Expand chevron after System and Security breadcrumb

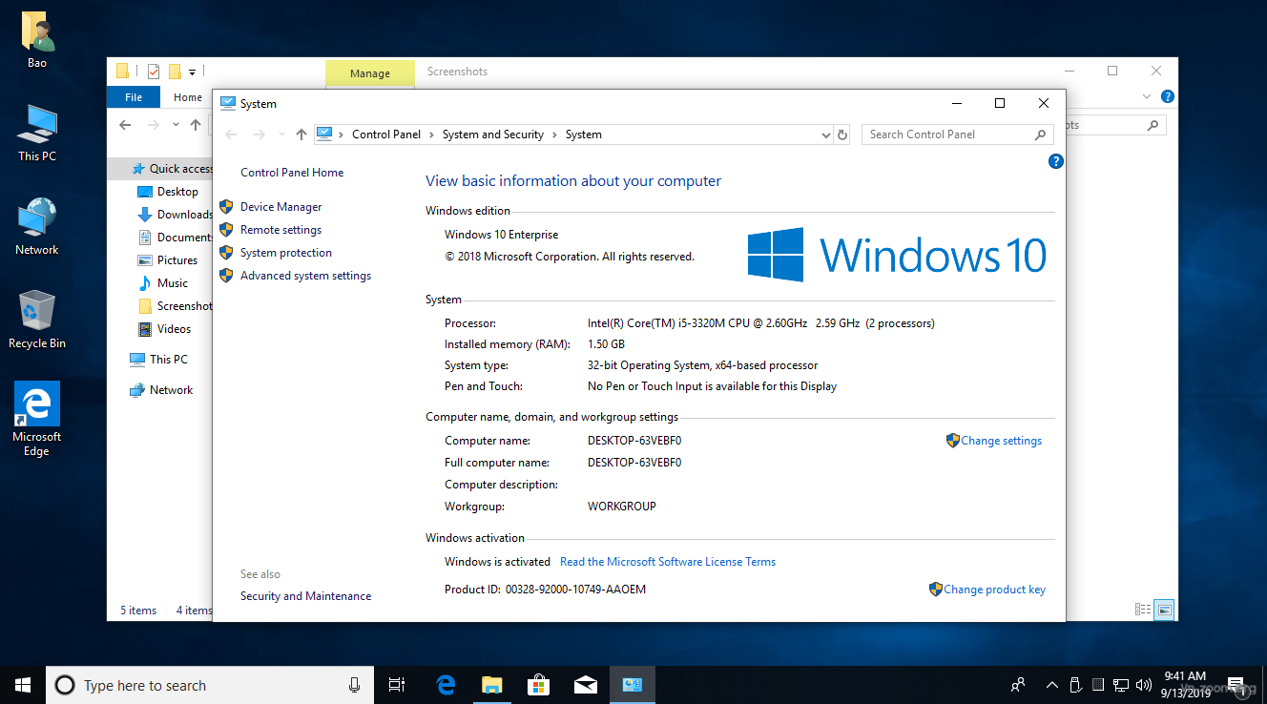[554, 135]
